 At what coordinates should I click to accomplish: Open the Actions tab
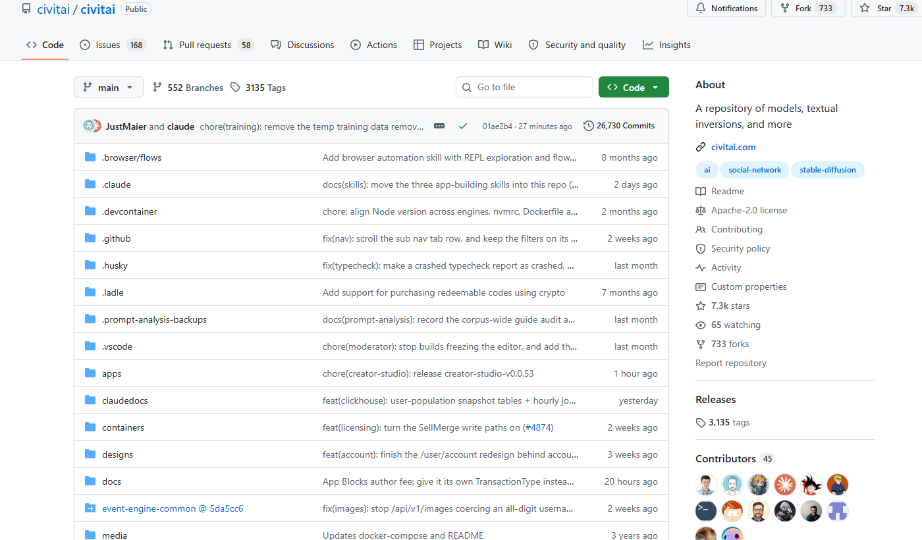coord(374,45)
